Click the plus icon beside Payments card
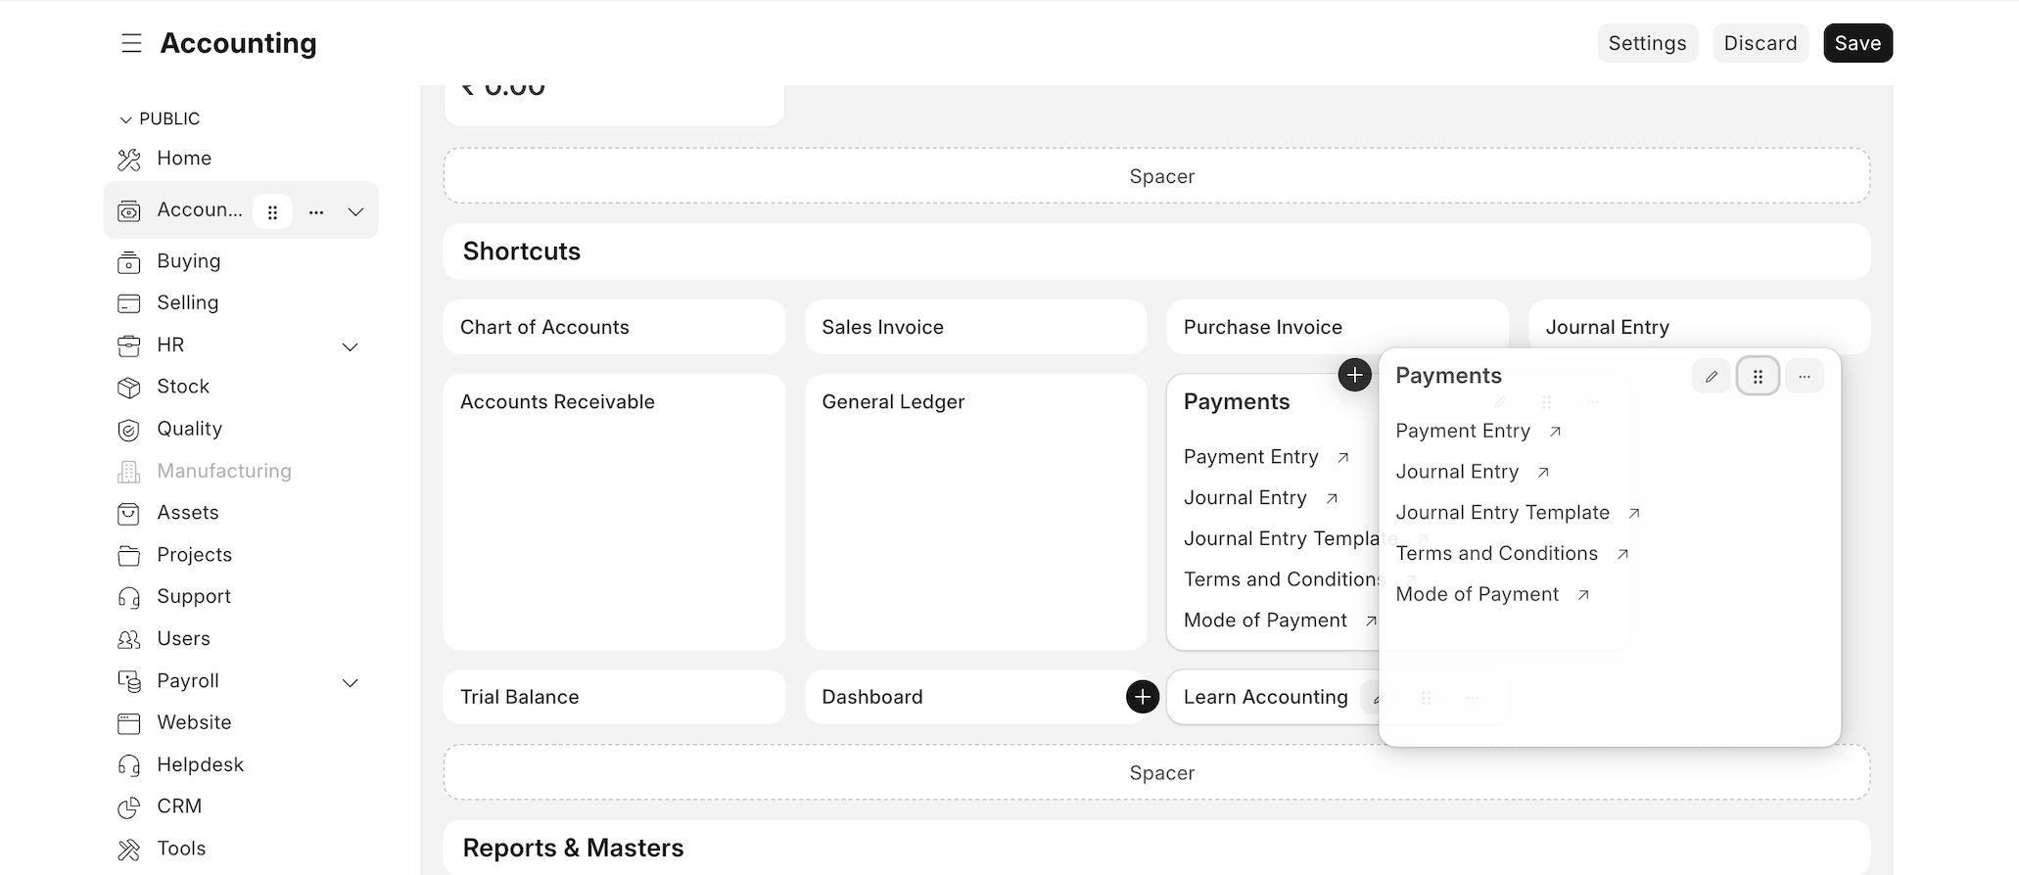The height and width of the screenshot is (875, 2019). pos(1354,374)
